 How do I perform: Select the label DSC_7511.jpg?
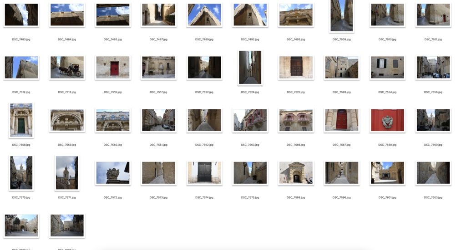[433, 39]
